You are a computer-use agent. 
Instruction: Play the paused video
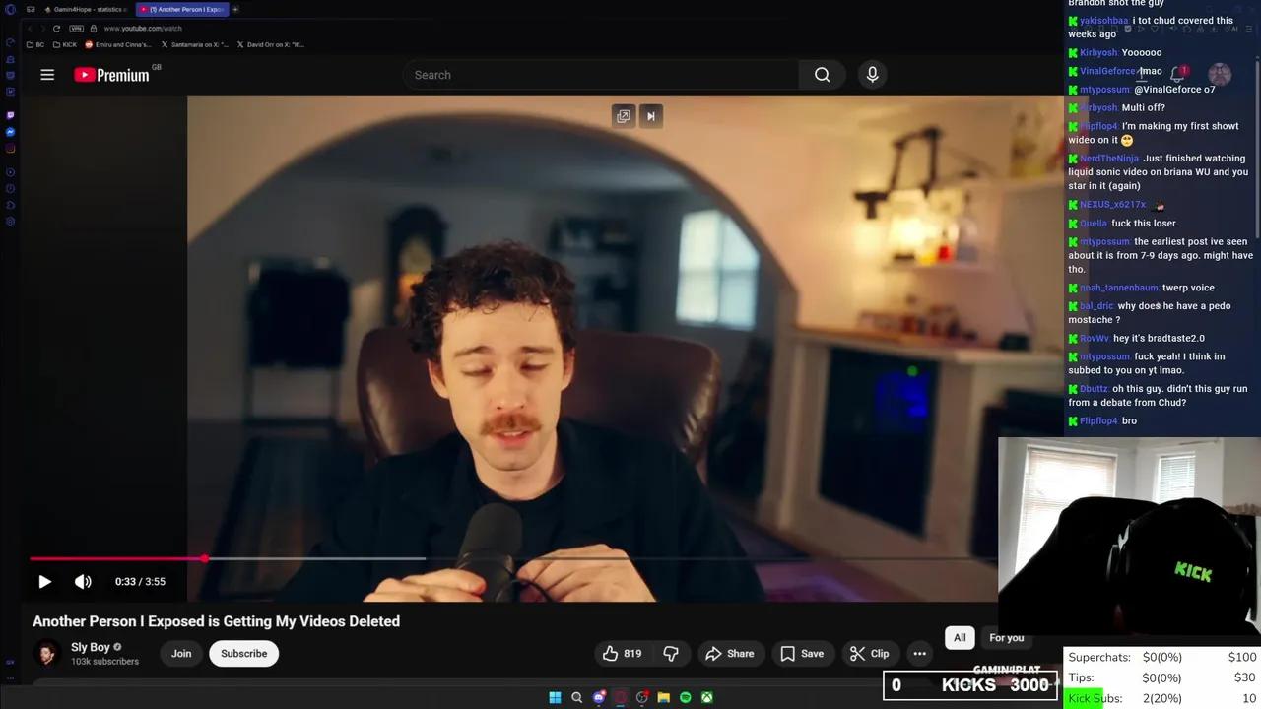click(x=44, y=582)
